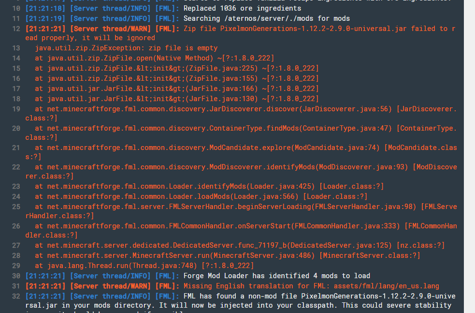475x313 pixels.
Task: Click the stack line '(ZipFile.java:155)'
Action: point(177,78)
